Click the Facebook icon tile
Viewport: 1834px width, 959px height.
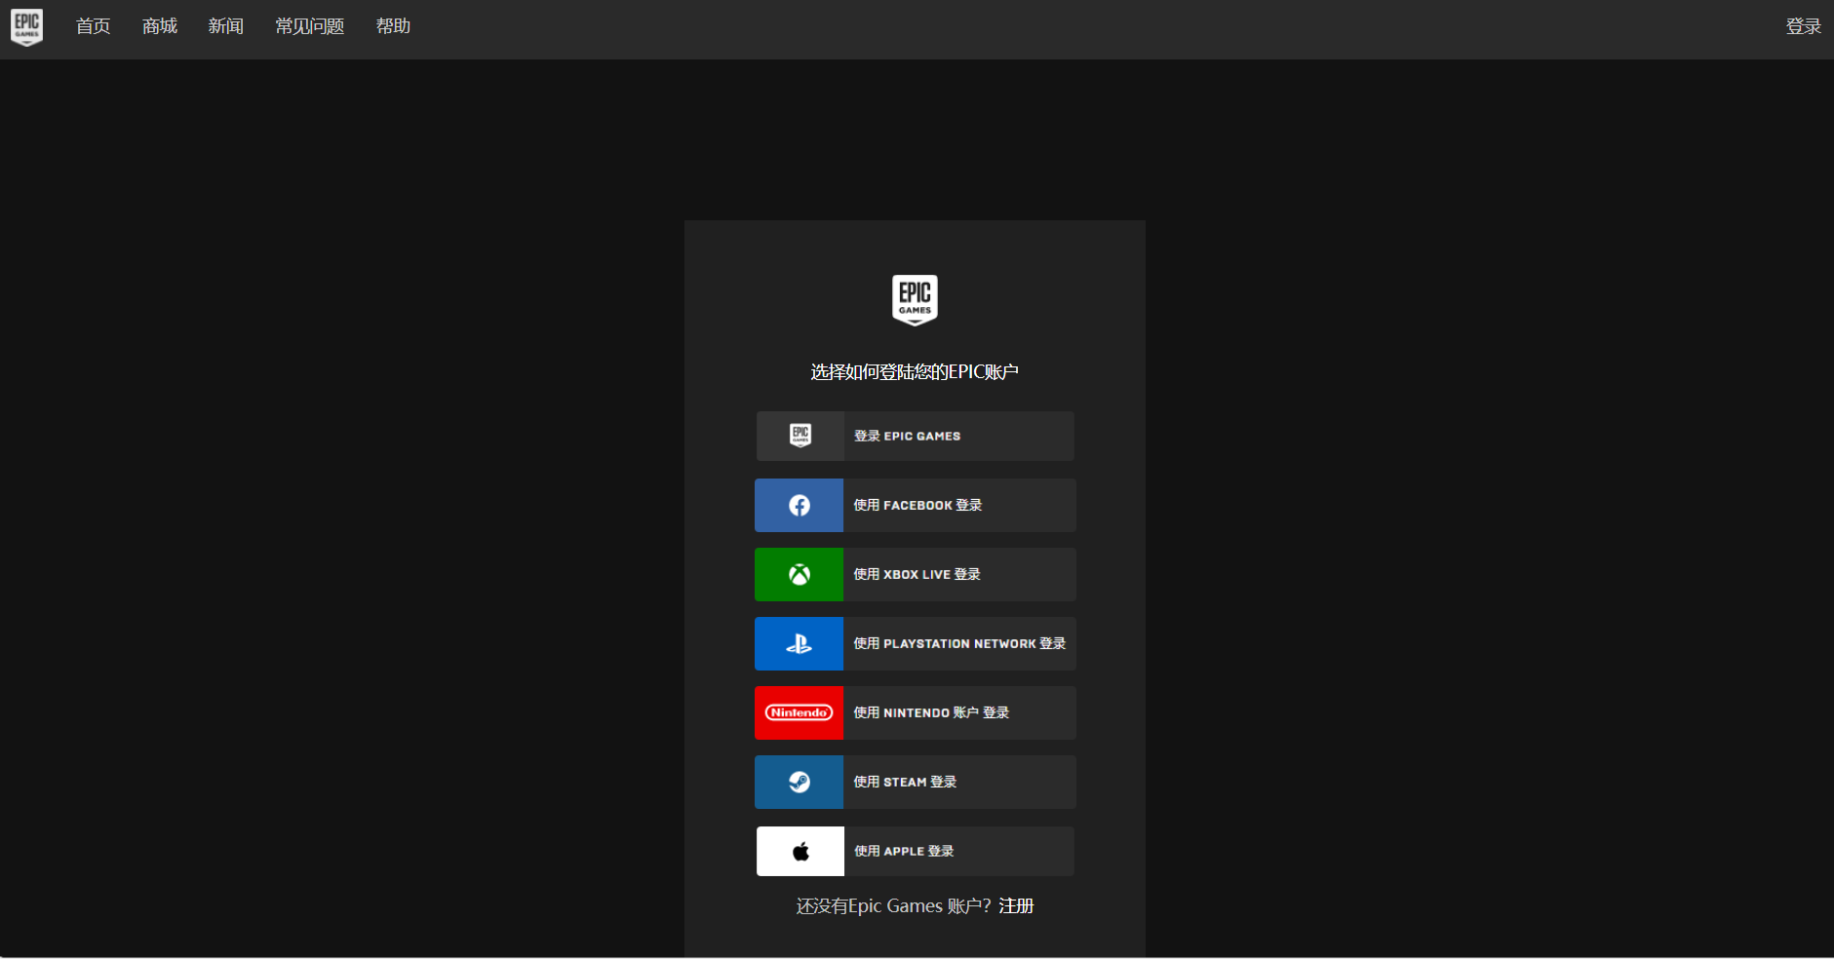799,505
